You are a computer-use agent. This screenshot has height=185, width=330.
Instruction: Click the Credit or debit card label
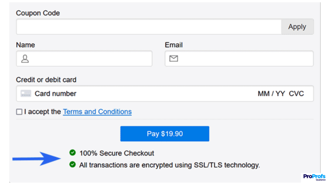[46, 80]
